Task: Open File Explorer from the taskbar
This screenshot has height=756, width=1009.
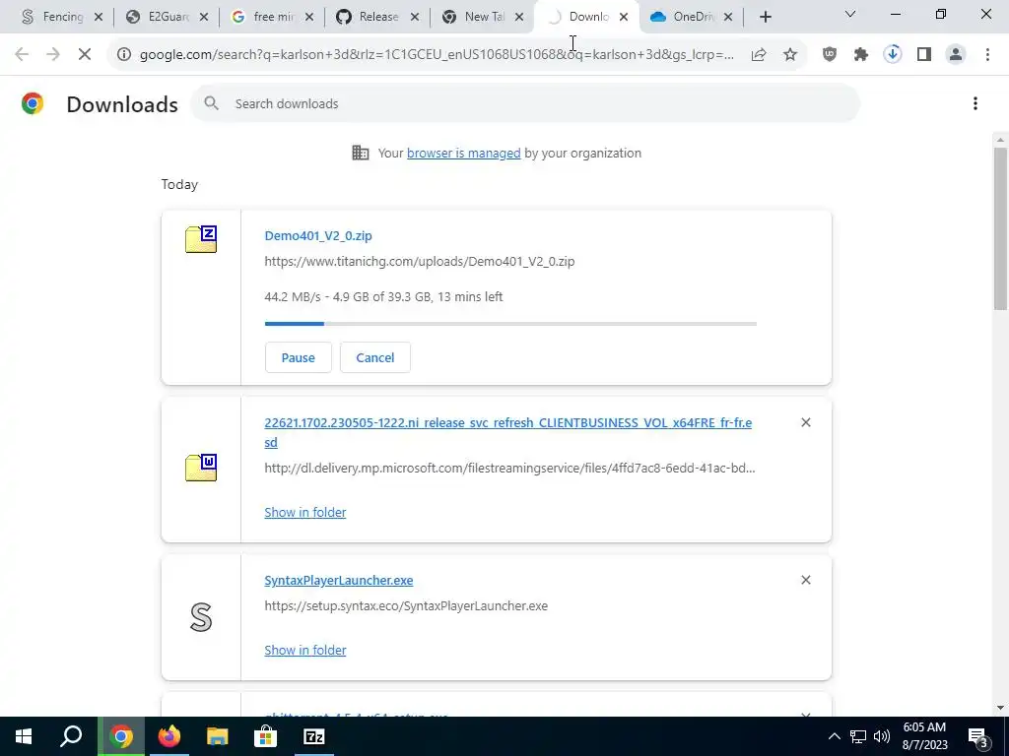Action: (x=218, y=736)
